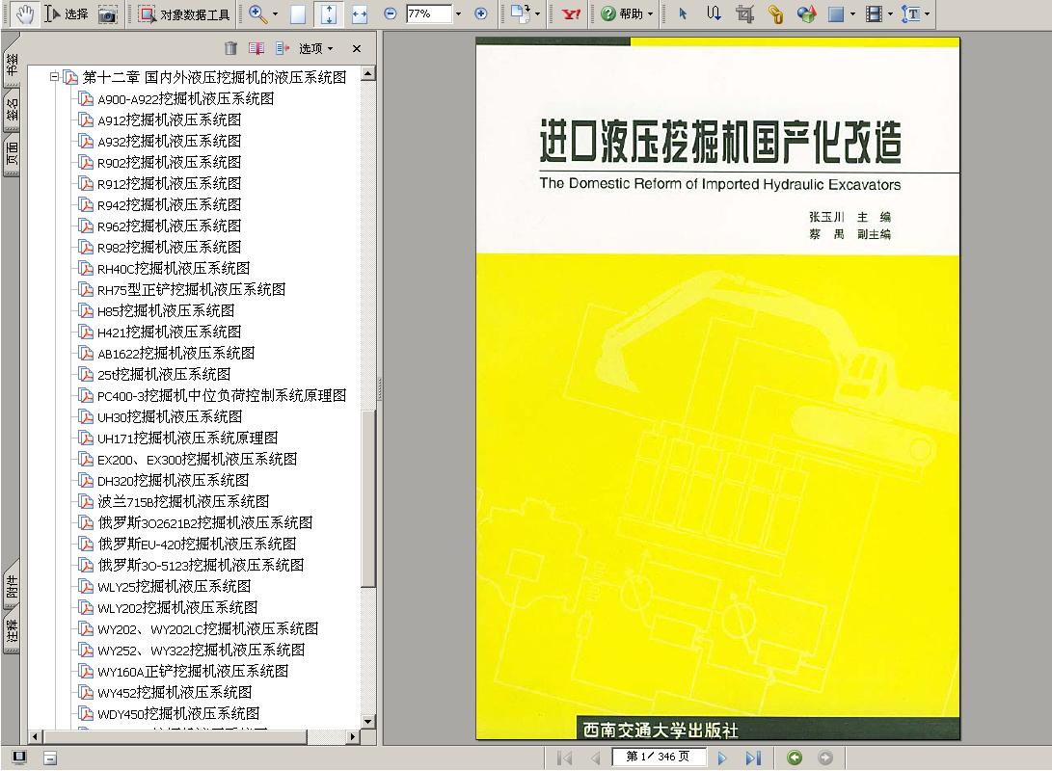The width and height of the screenshot is (1052, 771).
Task: Switch to the 注释 side tab
Action: click(x=12, y=631)
